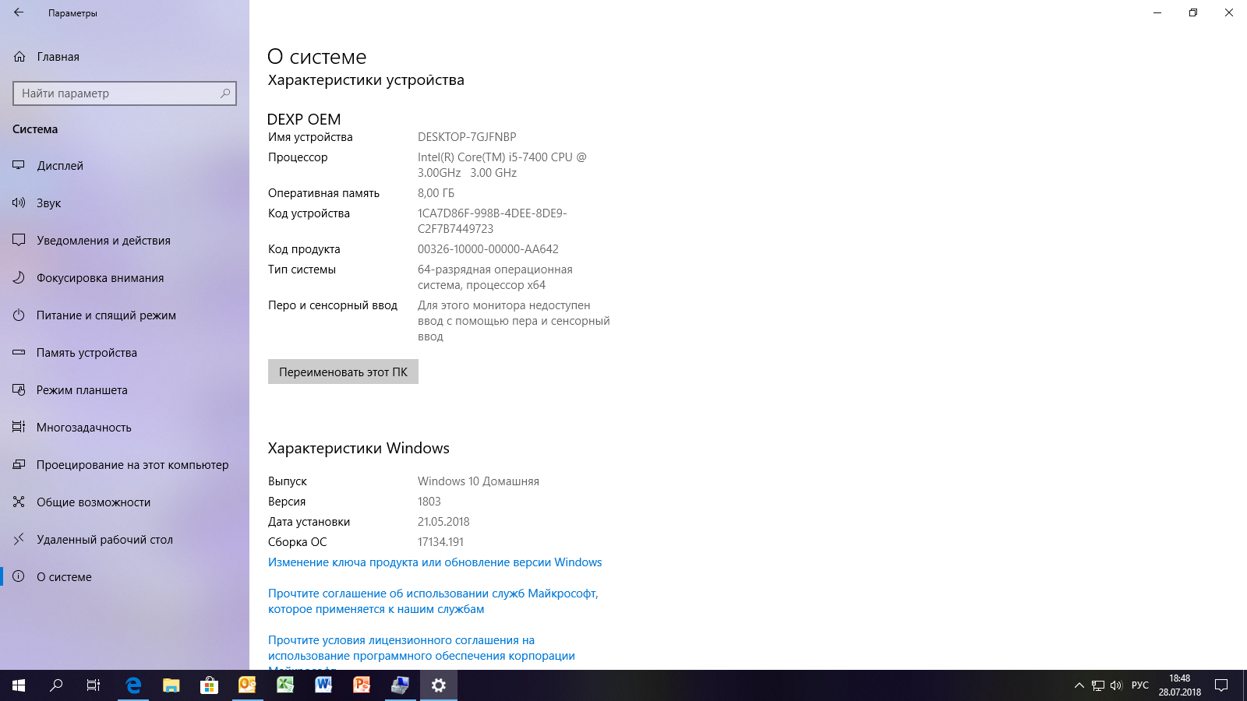This screenshot has height=701, width=1247.
Task: Click the Код устройства label
Action: pos(309,213)
